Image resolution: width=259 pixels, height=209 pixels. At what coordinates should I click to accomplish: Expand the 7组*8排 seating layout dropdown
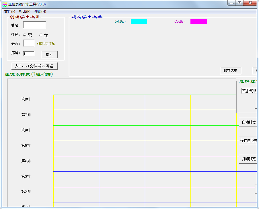[249, 91]
